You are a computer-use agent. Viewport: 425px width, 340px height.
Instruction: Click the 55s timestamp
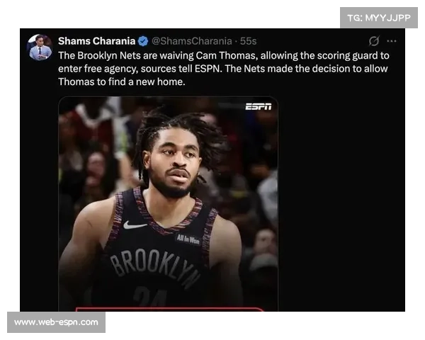click(248, 41)
